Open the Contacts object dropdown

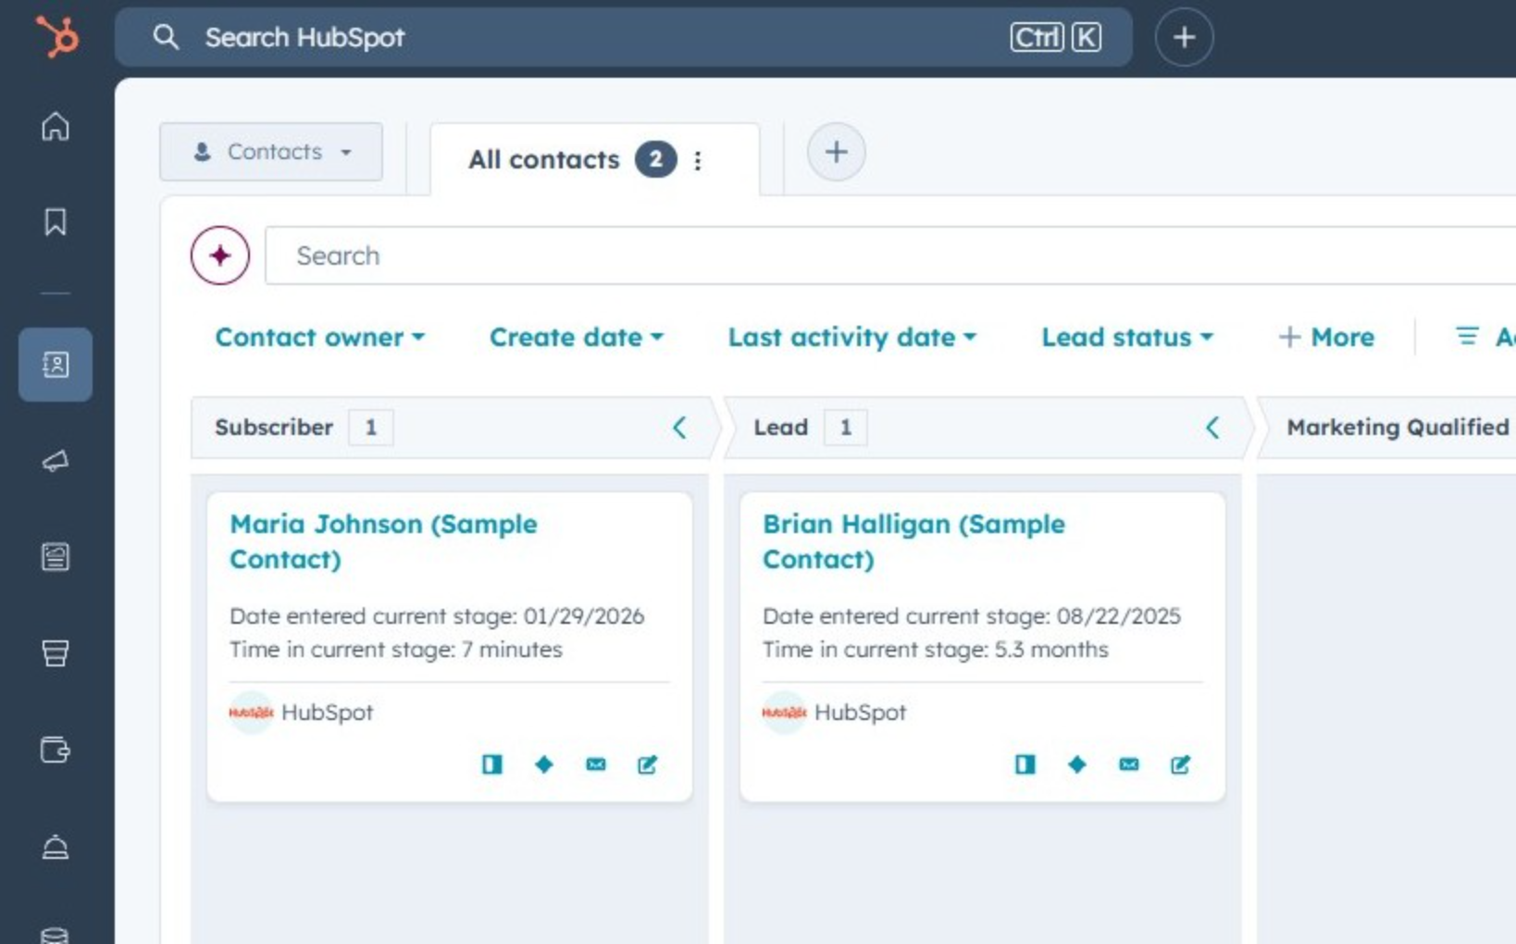270,152
